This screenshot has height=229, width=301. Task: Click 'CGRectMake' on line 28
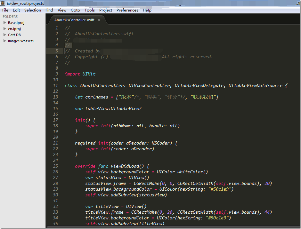tap(146, 183)
